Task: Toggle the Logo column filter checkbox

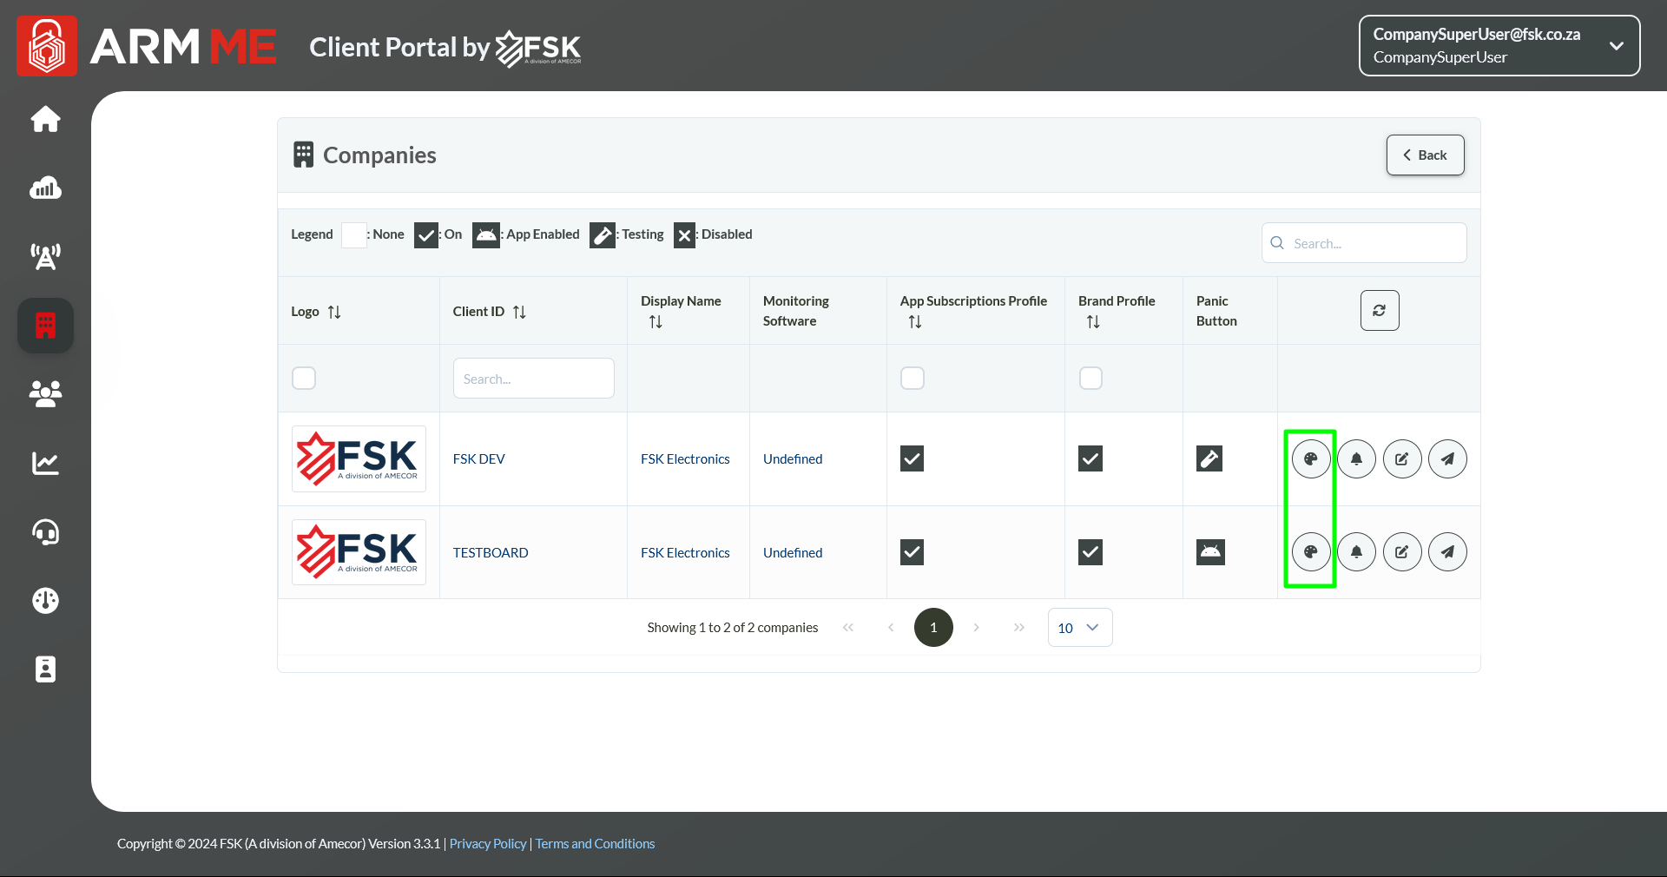Action: pos(304,379)
